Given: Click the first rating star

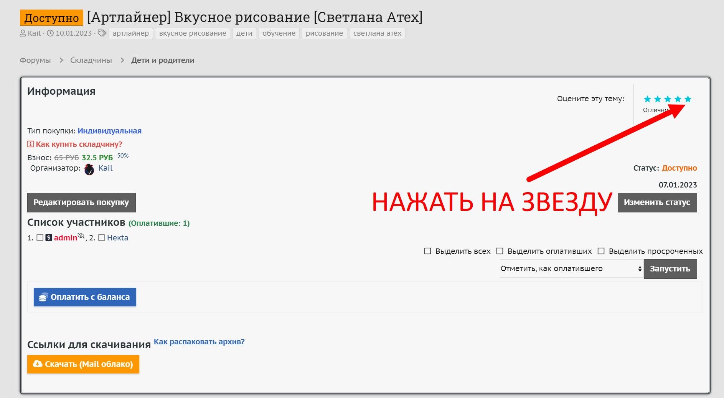Looking at the screenshot, I should (x=648, y=99).
